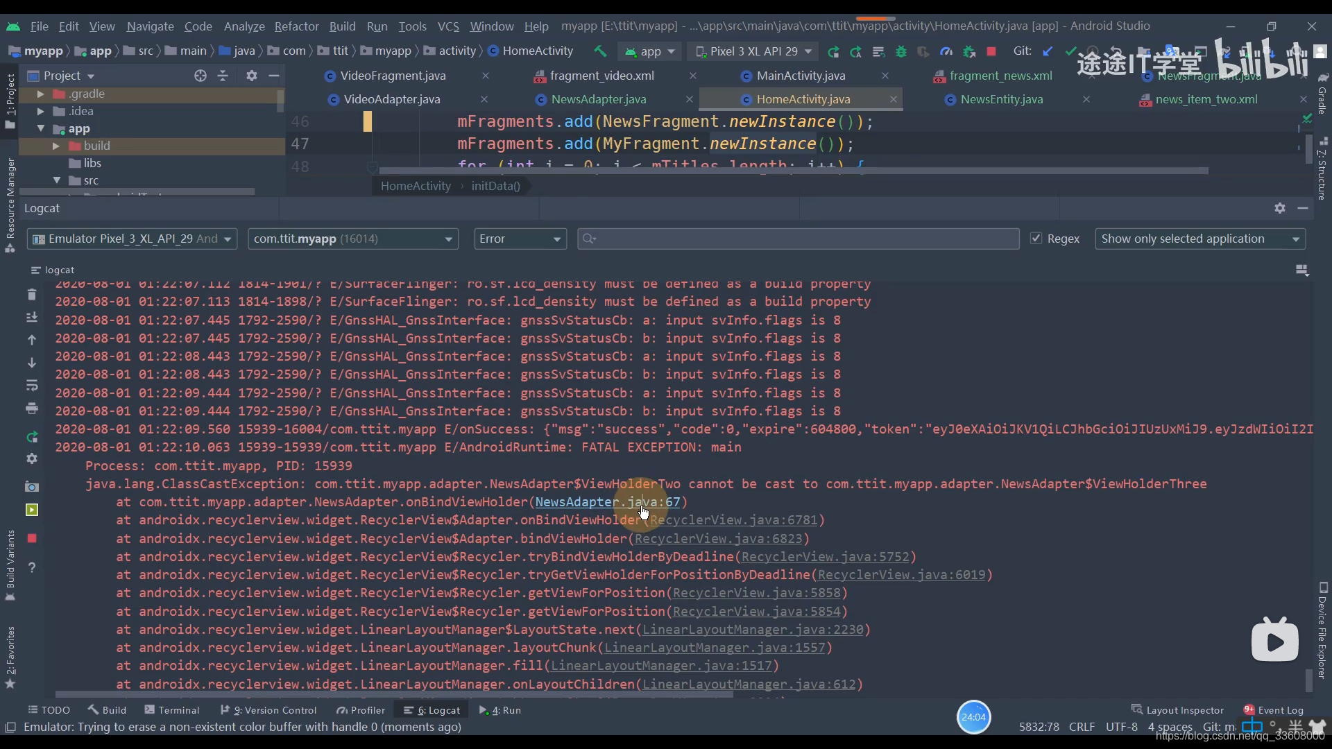Screen dimensions: 1332x749
Task: Toggle soft-wrap in logcat sidebar
Action: tap(32, 385)
